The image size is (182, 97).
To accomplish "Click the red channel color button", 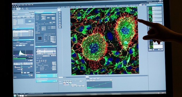I will tap(64, 83).
